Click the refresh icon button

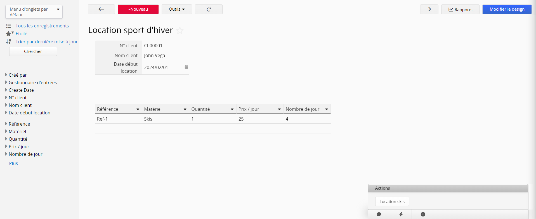tap(209, 9)
